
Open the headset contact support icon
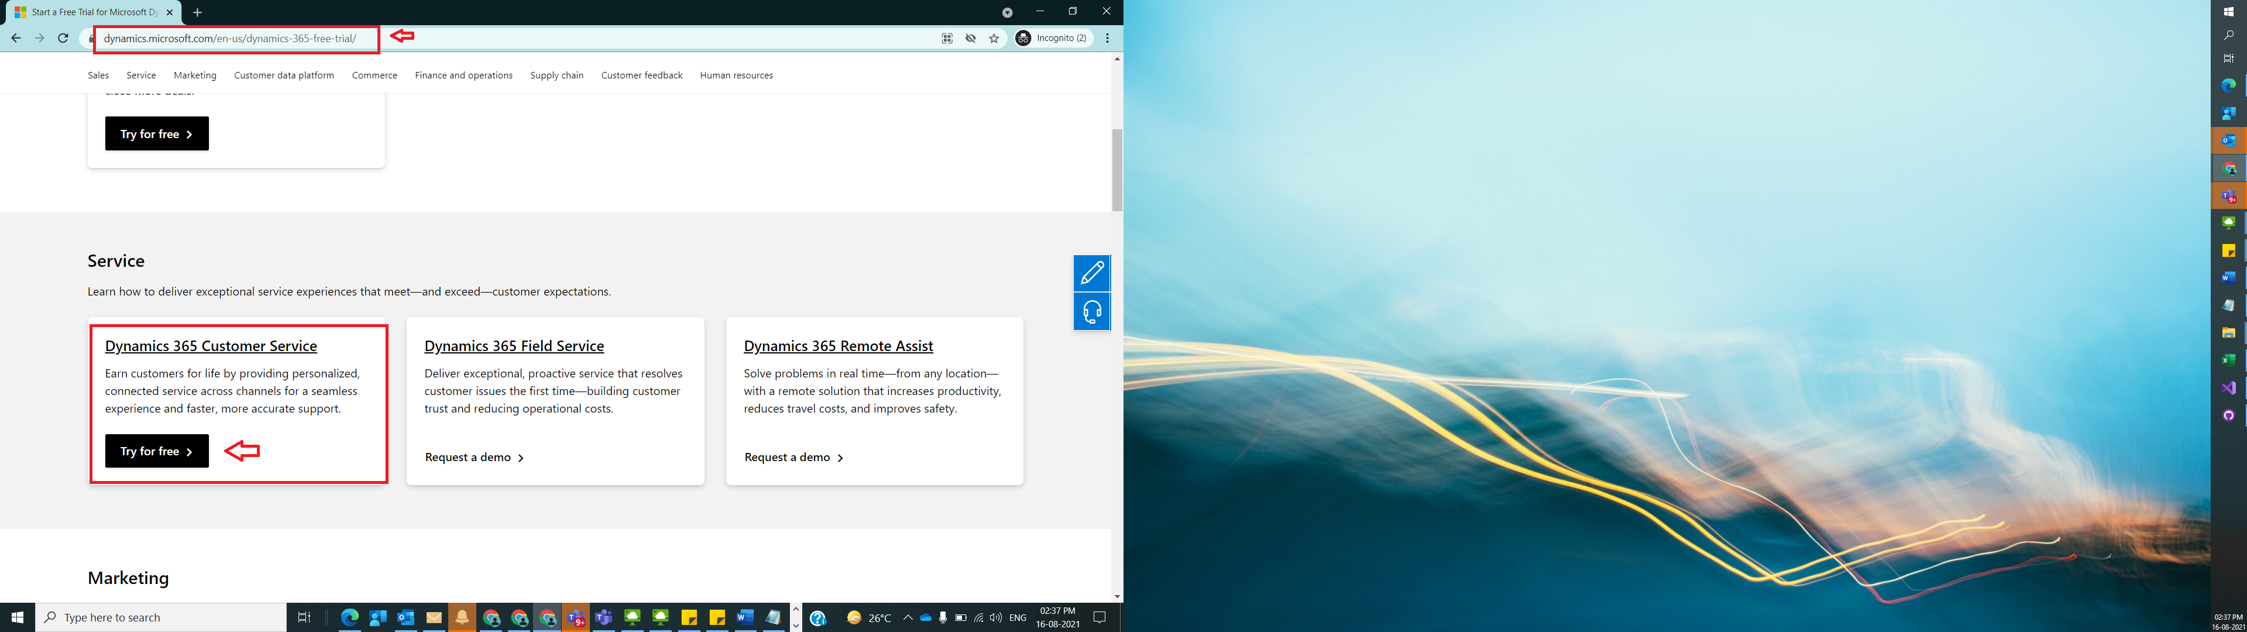(x=1091, y=312)
